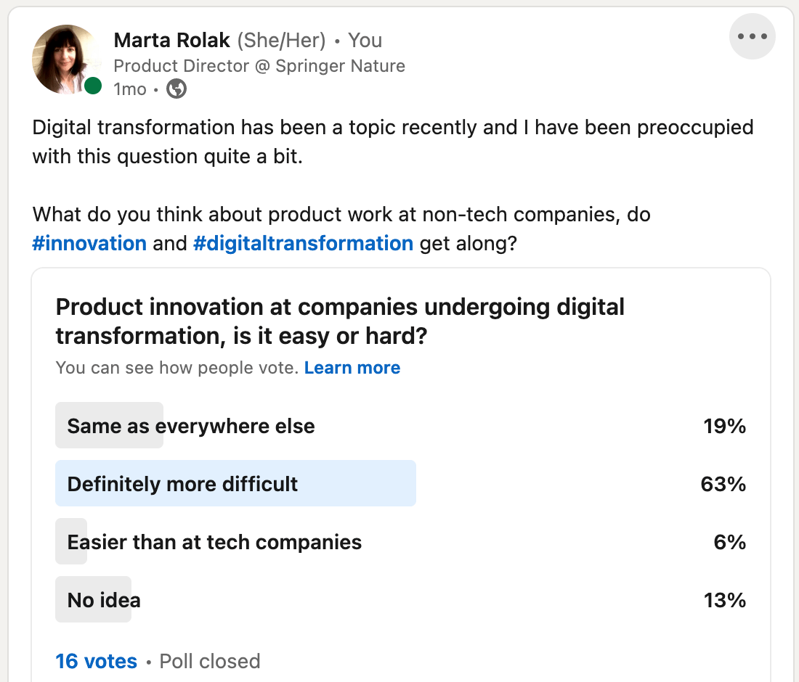
Task: Click the Learn more link
Action: [x=352, y=368]
